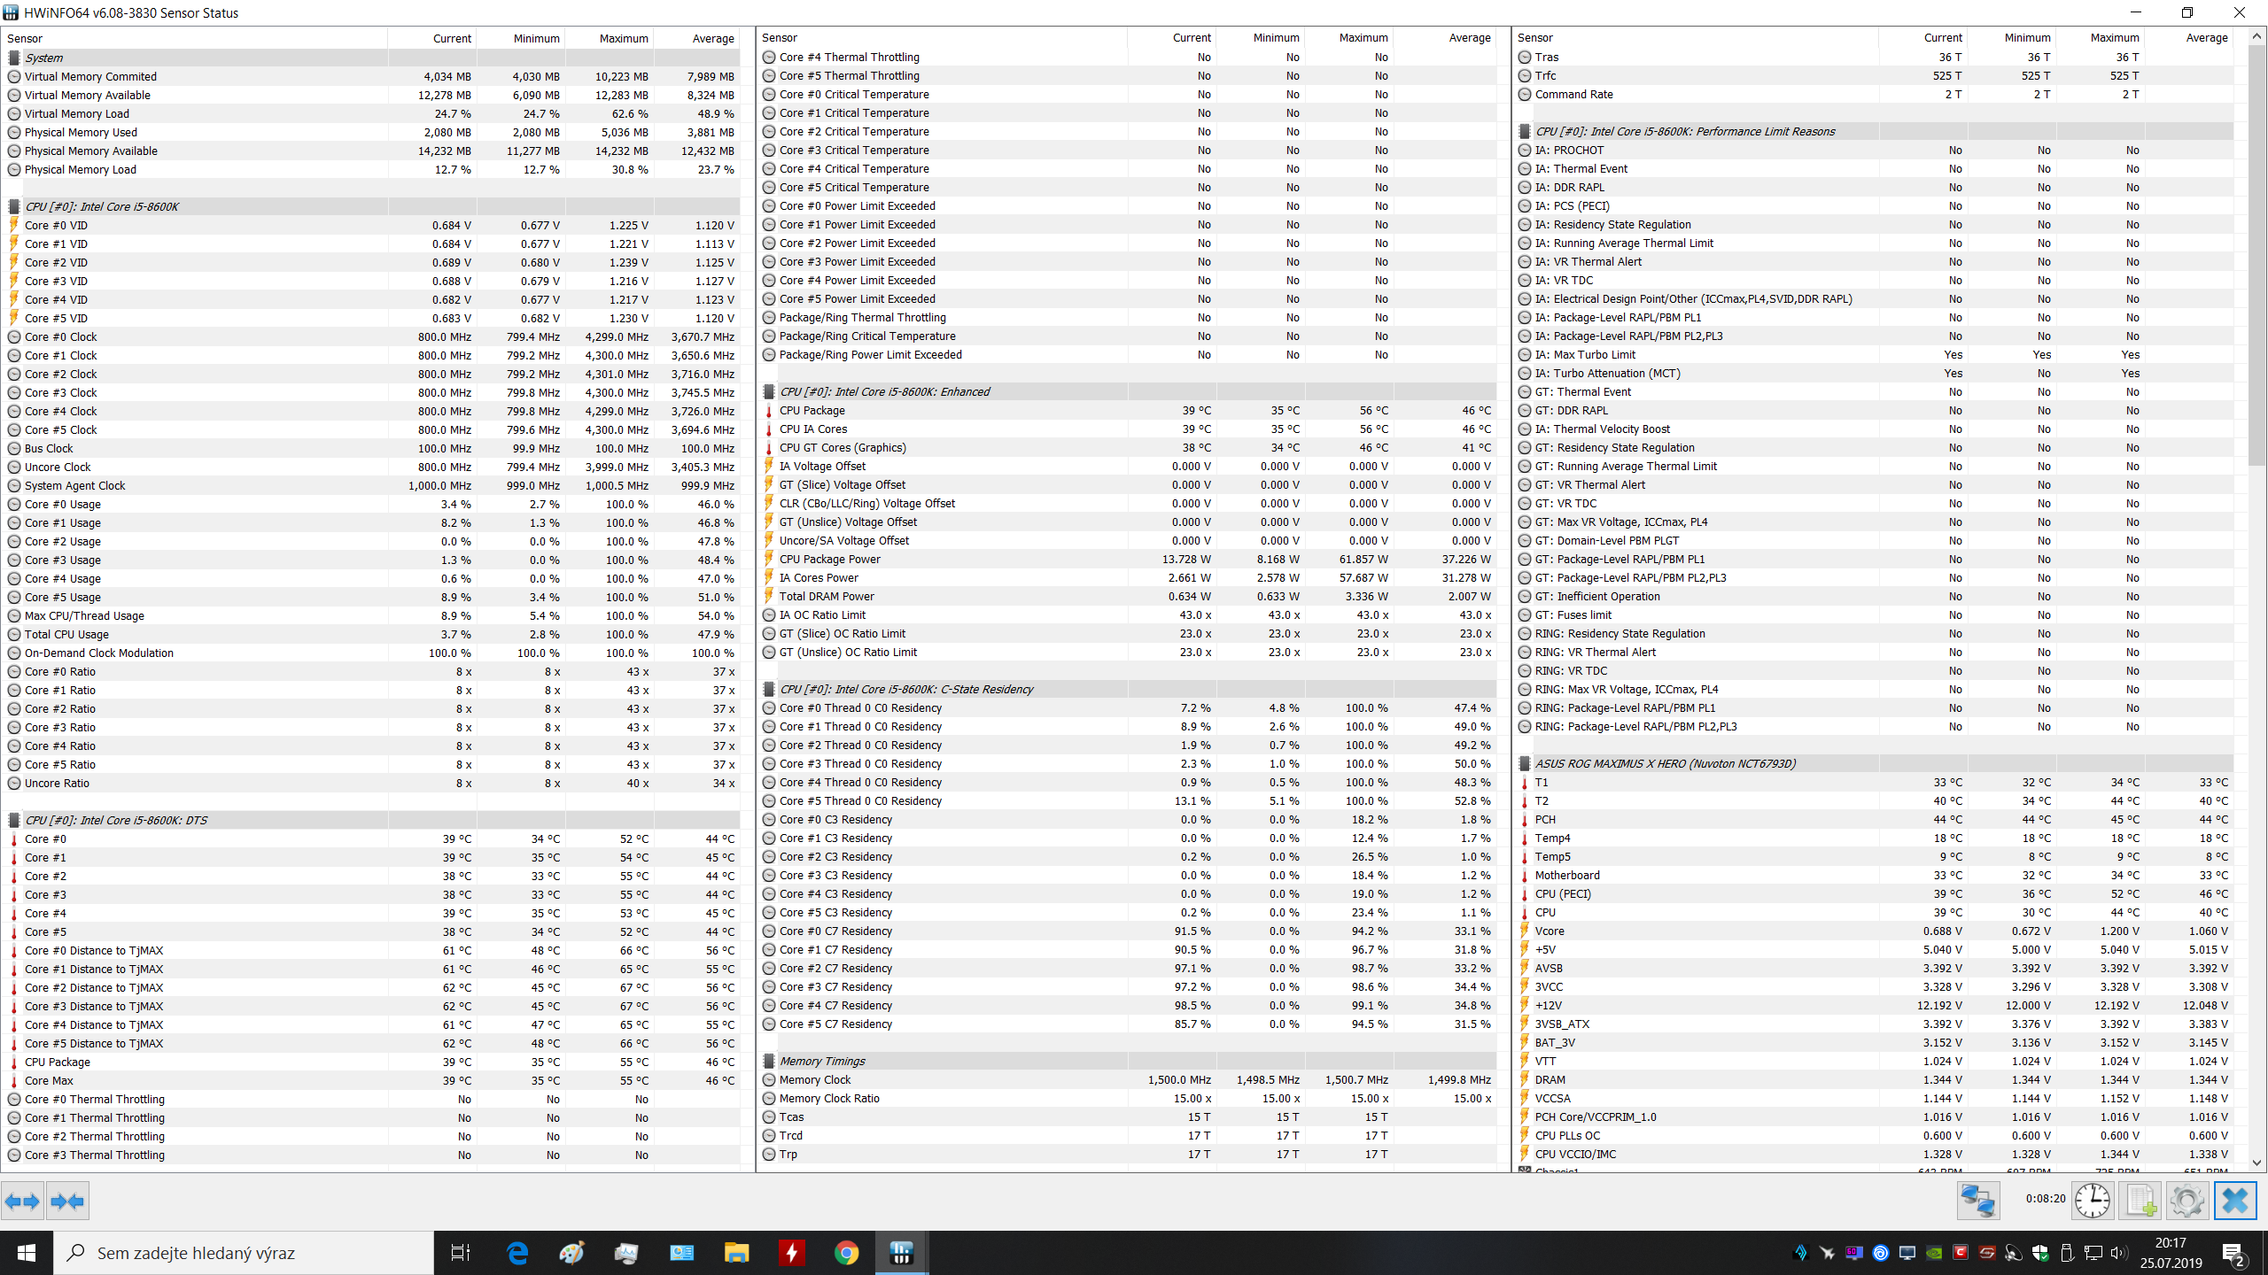The height and width of the screenshot is (1275, 2268).
Task: Click Maximum column header in left panel
Action: [623, 38]
